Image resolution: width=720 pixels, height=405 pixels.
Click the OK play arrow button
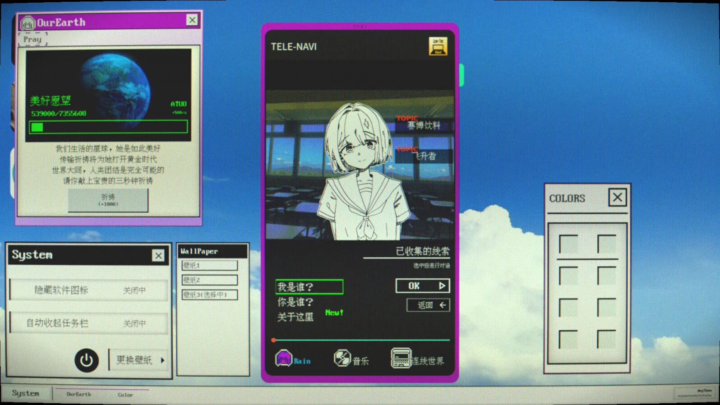tap(423, 285)
